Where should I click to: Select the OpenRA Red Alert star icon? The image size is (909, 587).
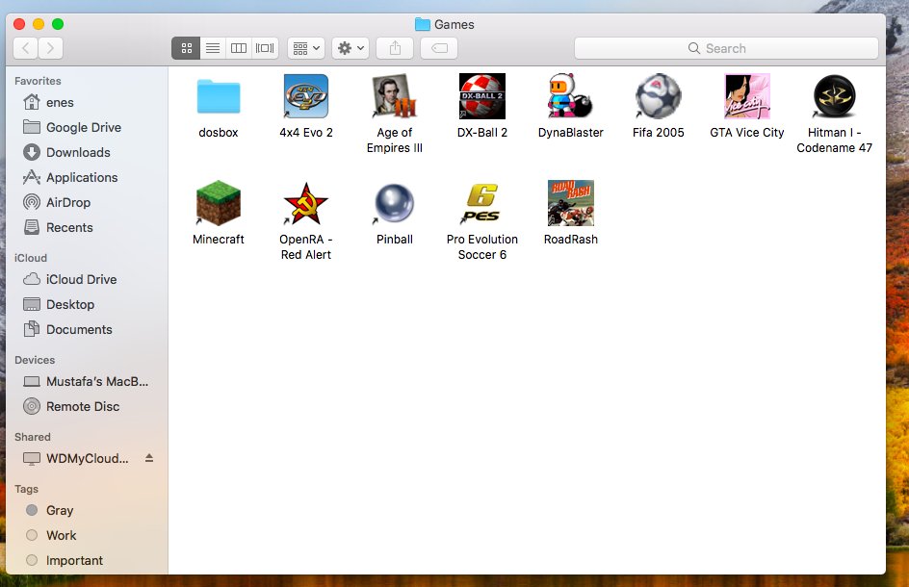click(x=306, y=203)
